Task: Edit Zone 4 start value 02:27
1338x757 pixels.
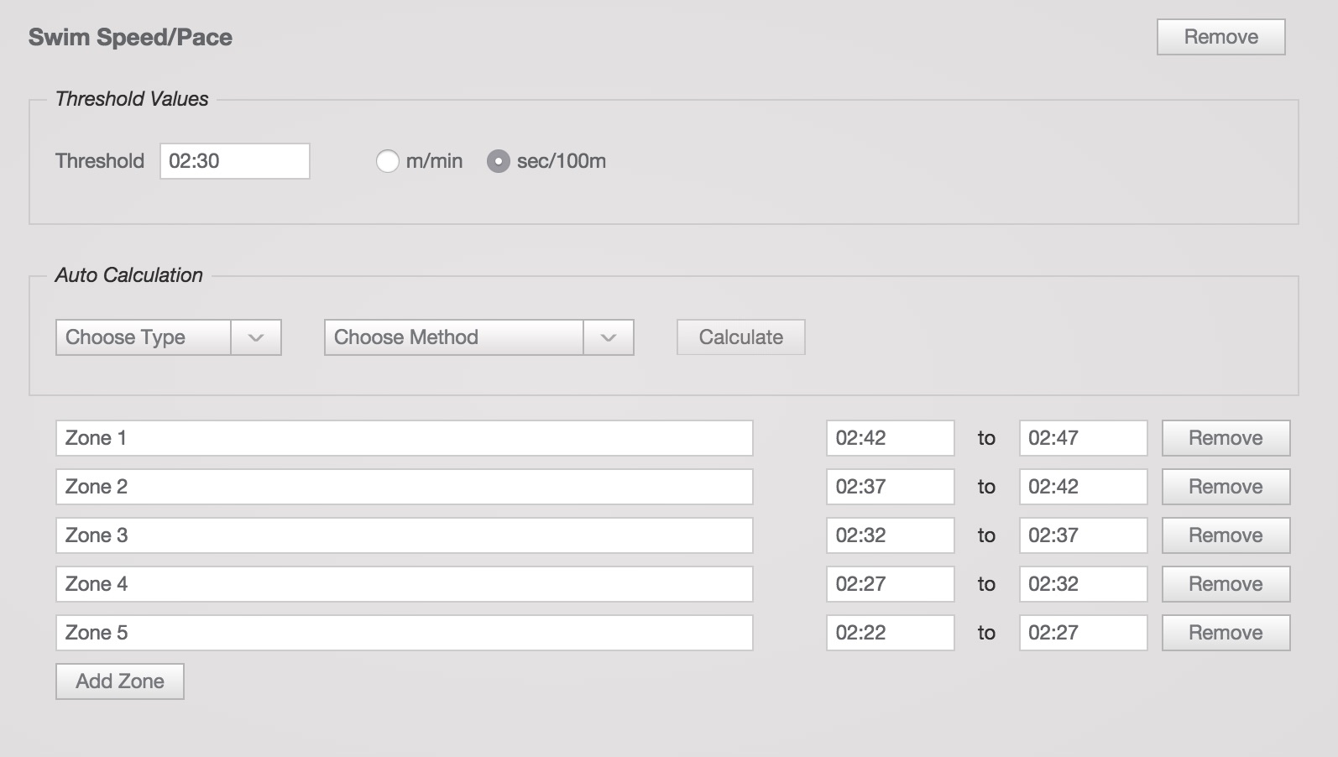Action: 891,584
